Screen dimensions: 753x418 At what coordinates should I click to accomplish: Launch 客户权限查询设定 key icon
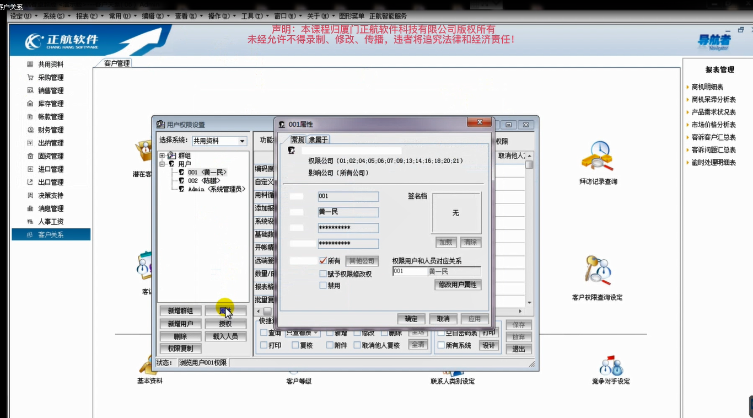pos(598,270)
